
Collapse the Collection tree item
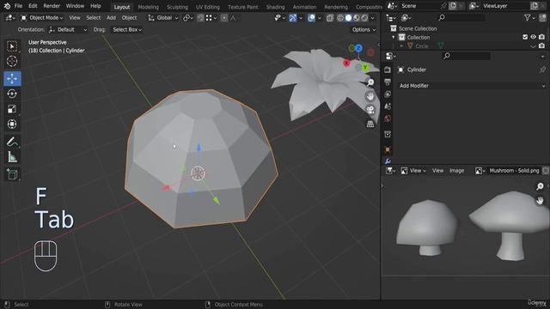[394, 37]
